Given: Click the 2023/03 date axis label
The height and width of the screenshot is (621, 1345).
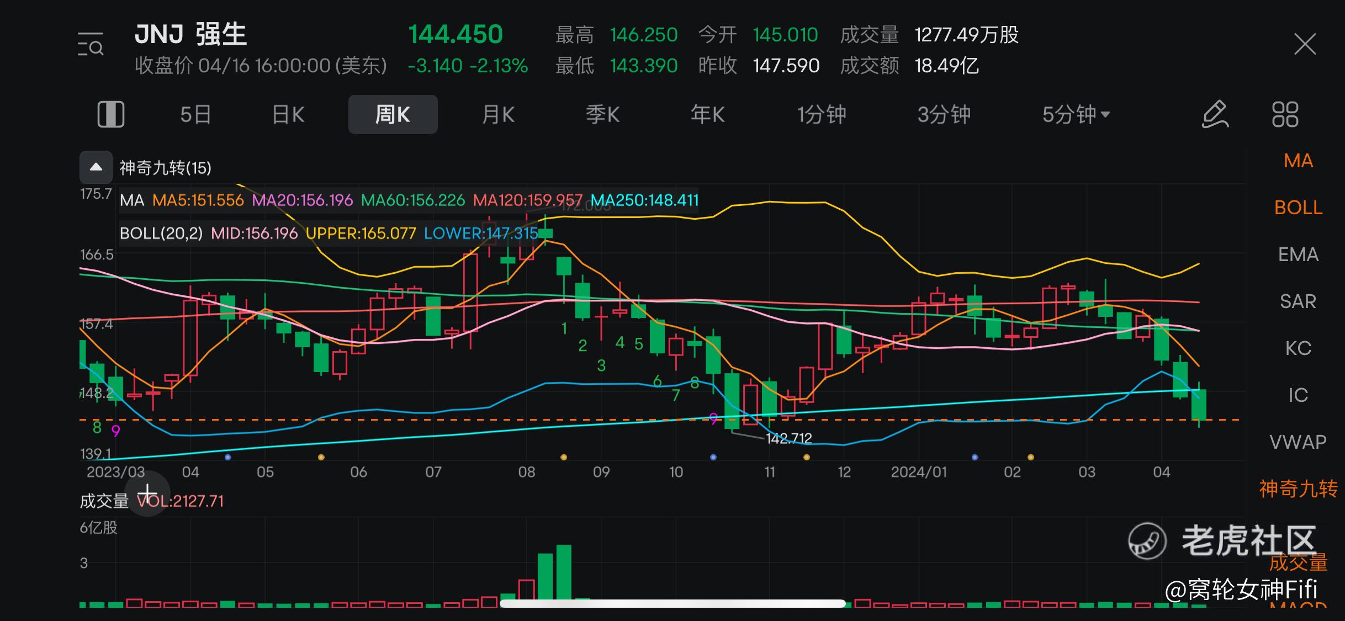Looking at the screenshot, I should [x=115, y=472].
